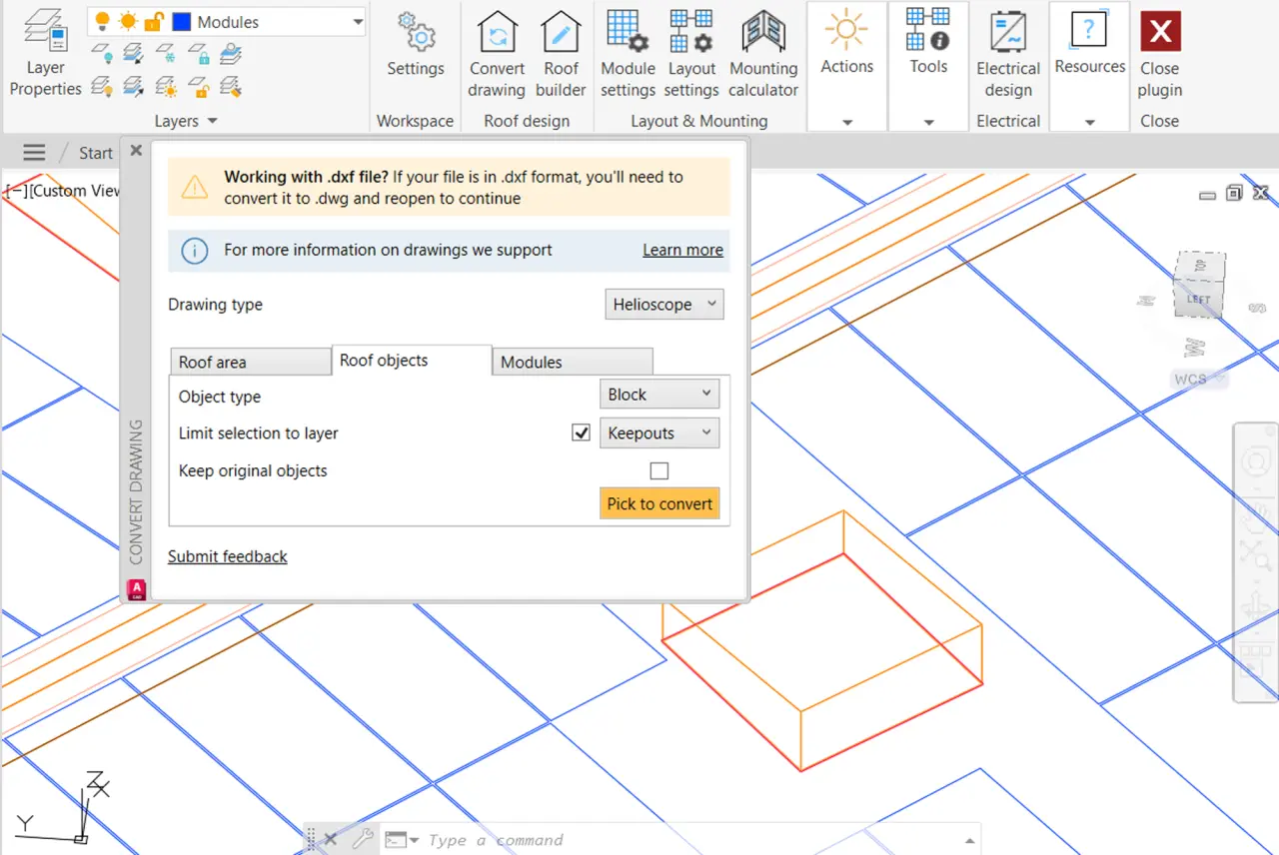Click the blue Modules layer color swatch
The height and width of the screenshot is (855, 1279).
click(x=182, y=21)
